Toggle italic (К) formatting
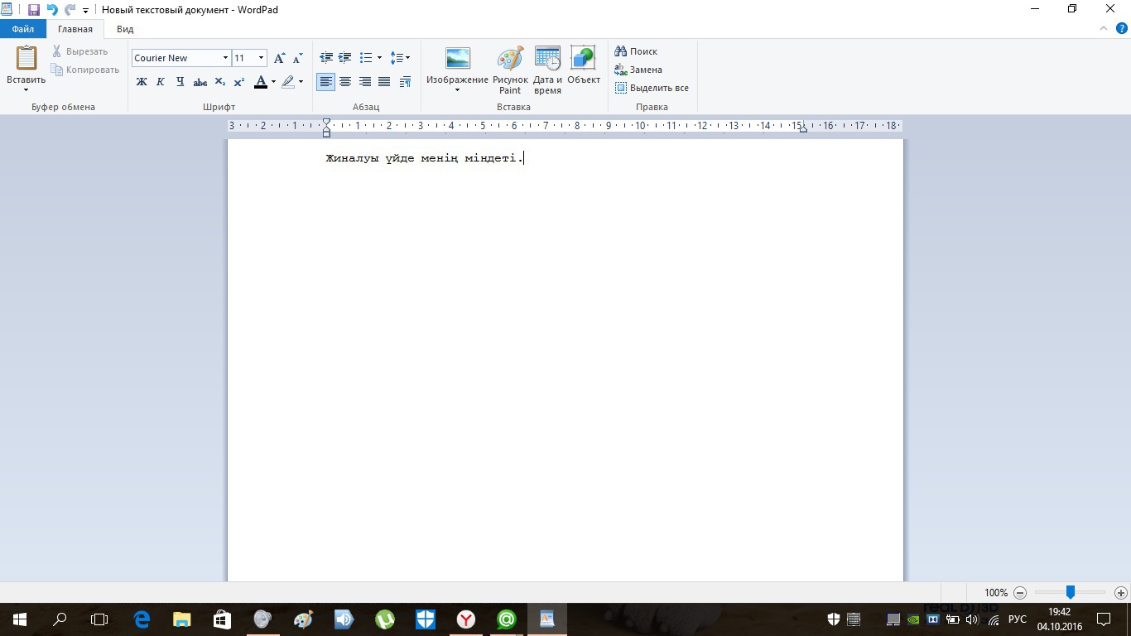The image size is (1131, 636). click(161, 82)
